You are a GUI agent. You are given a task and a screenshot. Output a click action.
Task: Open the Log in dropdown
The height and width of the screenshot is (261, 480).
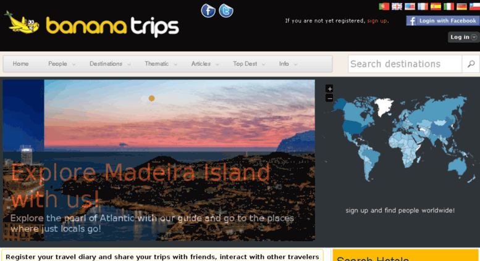coord(463,37)
